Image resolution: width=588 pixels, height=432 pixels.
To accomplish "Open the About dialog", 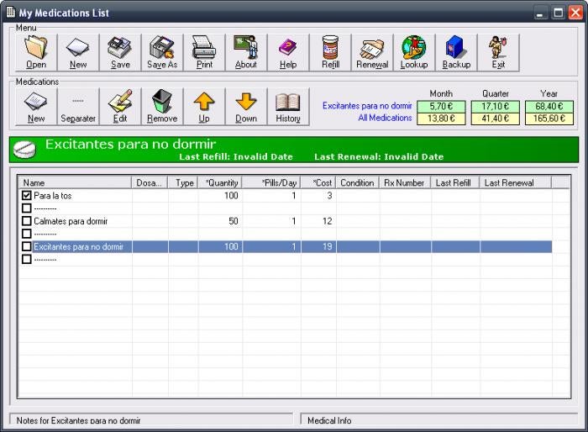I will tap(246, 52).
